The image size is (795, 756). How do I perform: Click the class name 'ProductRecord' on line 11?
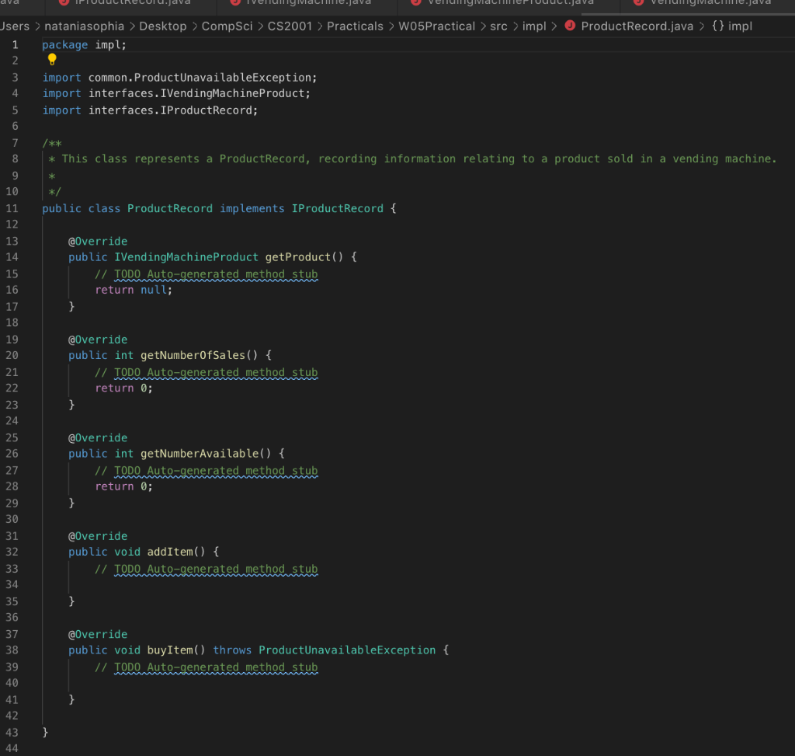coord(170,208)
